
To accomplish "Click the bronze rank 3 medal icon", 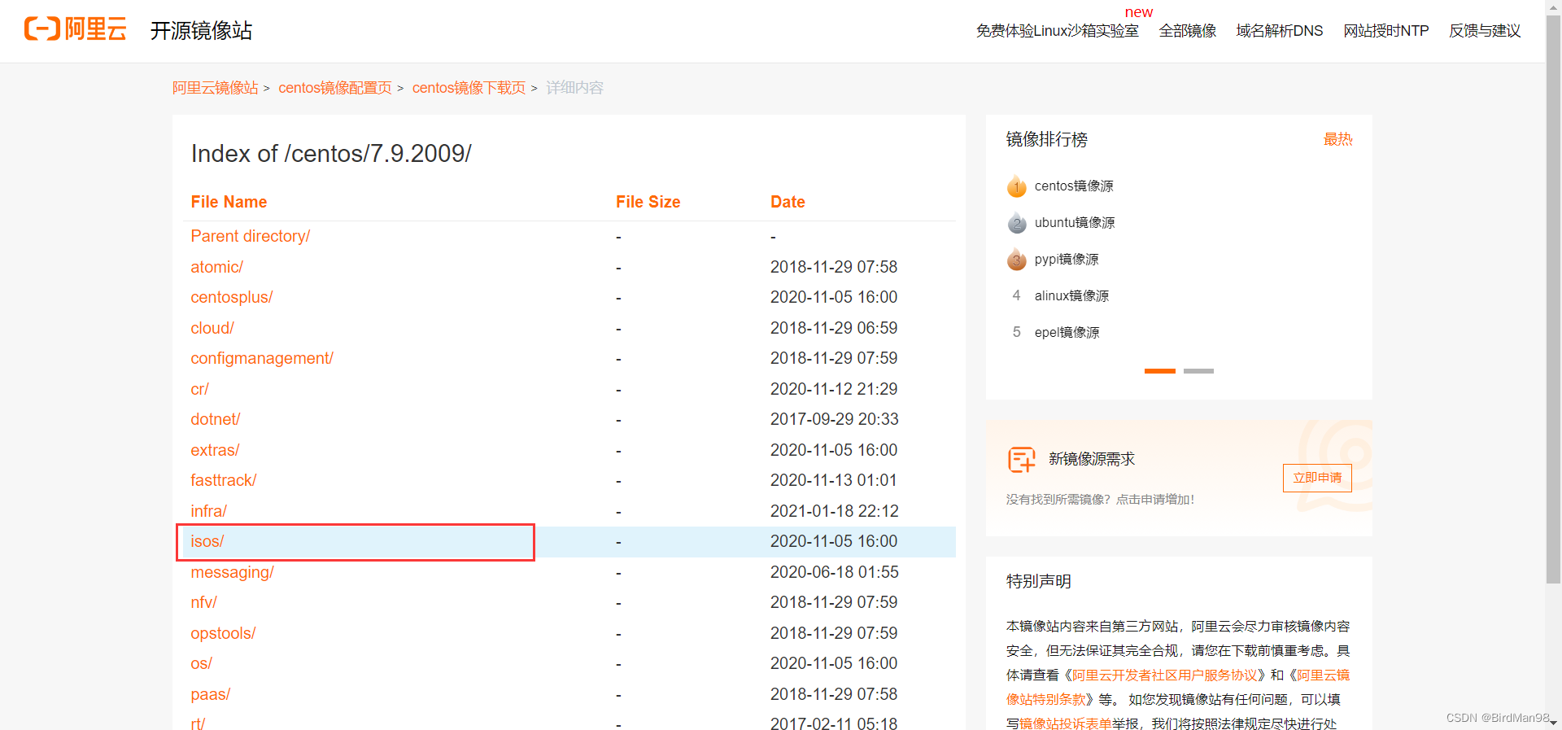I will click(1016, 260).
